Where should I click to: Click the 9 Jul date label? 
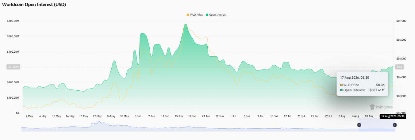click(x=260, y=116)
